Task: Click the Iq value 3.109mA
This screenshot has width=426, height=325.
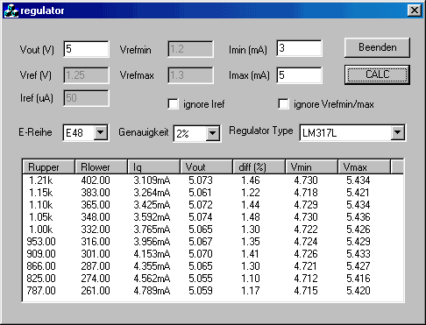Action: tap(152, 180)
